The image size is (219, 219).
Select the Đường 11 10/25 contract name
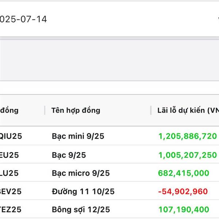tap(83, 191)
